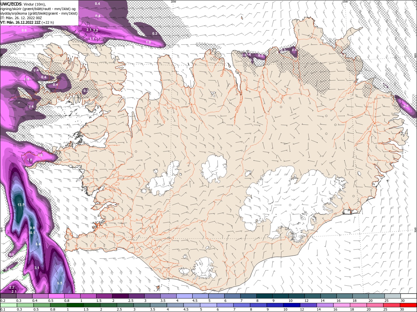Click the 'VT: Mán. 26.12.2022 22Z' valid time
The image size is (417, 312).
[20, 22]
